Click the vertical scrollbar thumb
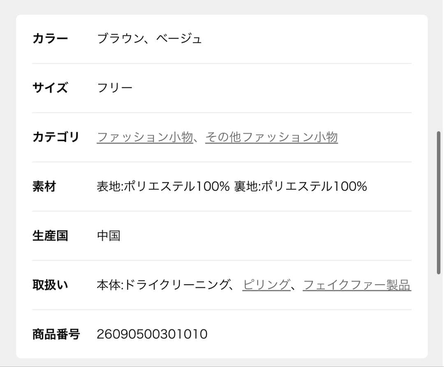This screenshot has width=444, height=367. pyautogui.click(x=439, y=203)
